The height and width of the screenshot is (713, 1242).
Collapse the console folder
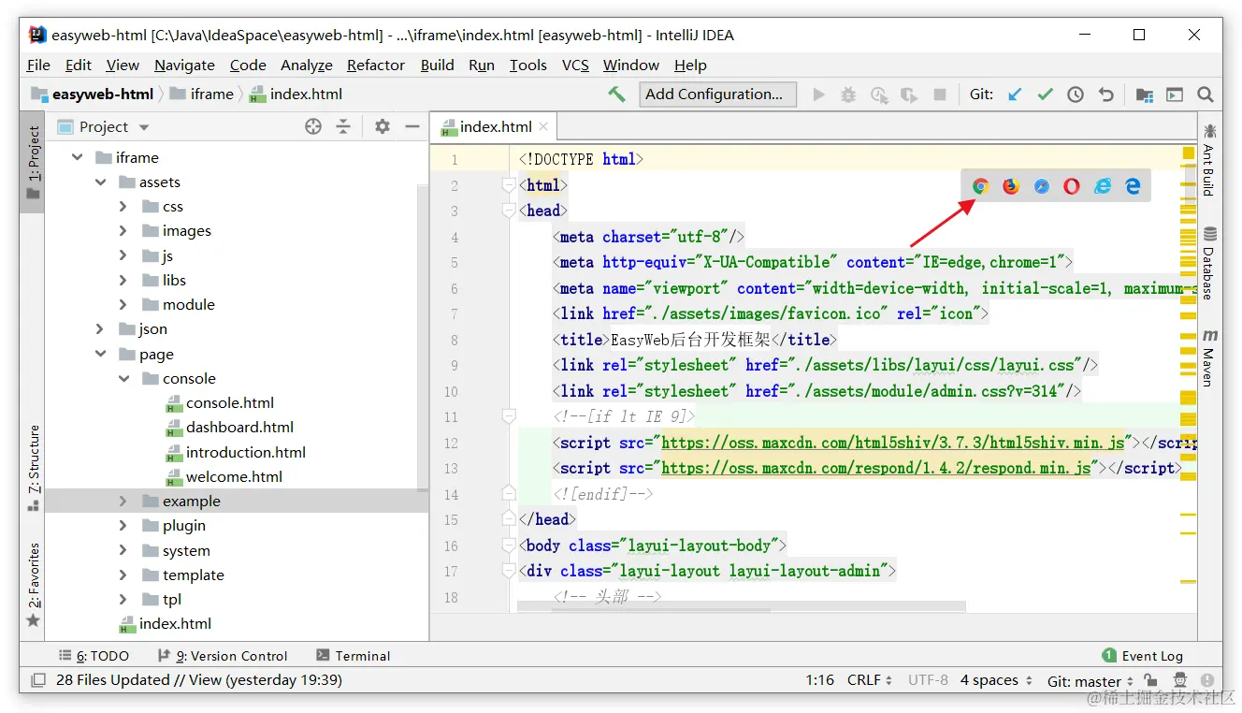123,379
